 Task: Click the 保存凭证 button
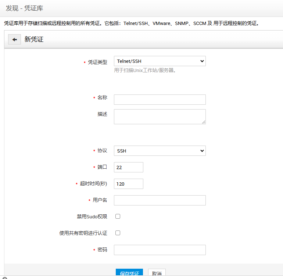click(129, 273)
